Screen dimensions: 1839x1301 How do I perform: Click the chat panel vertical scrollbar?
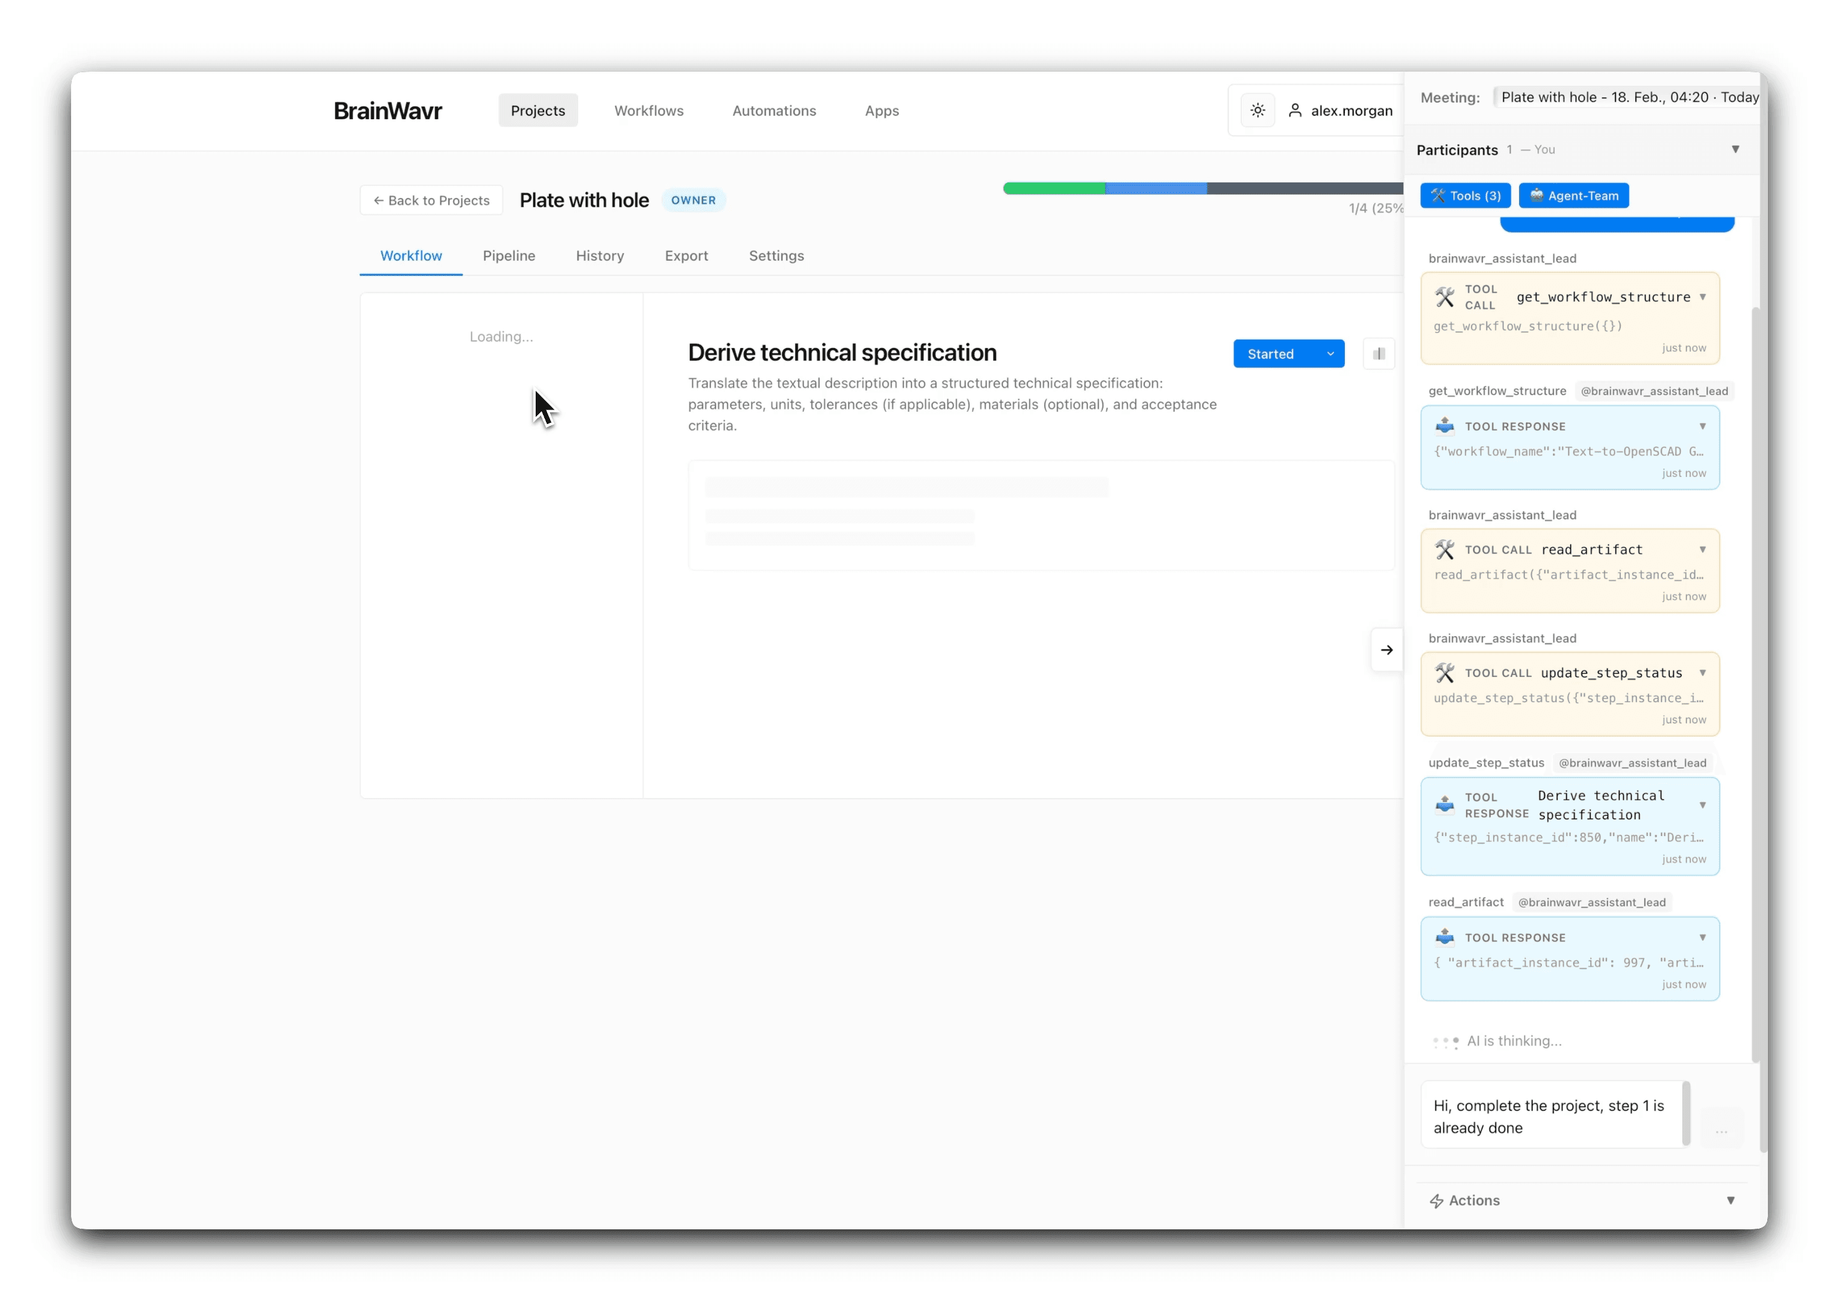(1755, 686)
